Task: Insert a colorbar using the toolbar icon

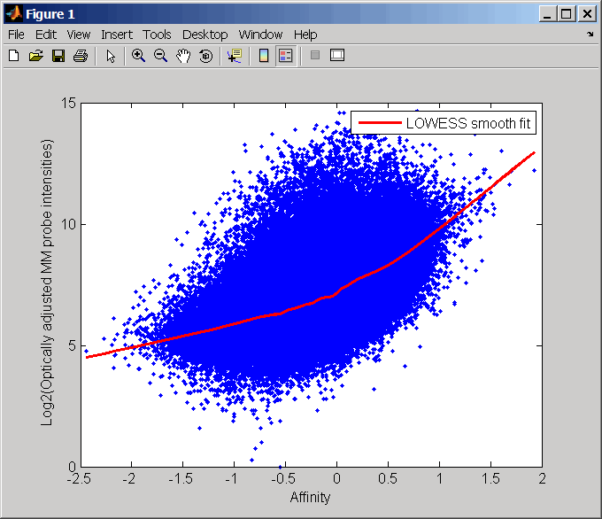Action: (x=264, y=56)
